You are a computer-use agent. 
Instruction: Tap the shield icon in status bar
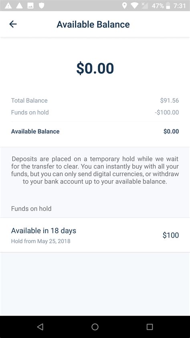pyautogui.click(x=41, y=6)
